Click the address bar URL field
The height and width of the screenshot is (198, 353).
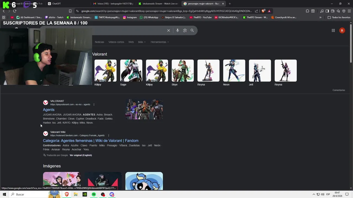(x=166, y=11)
